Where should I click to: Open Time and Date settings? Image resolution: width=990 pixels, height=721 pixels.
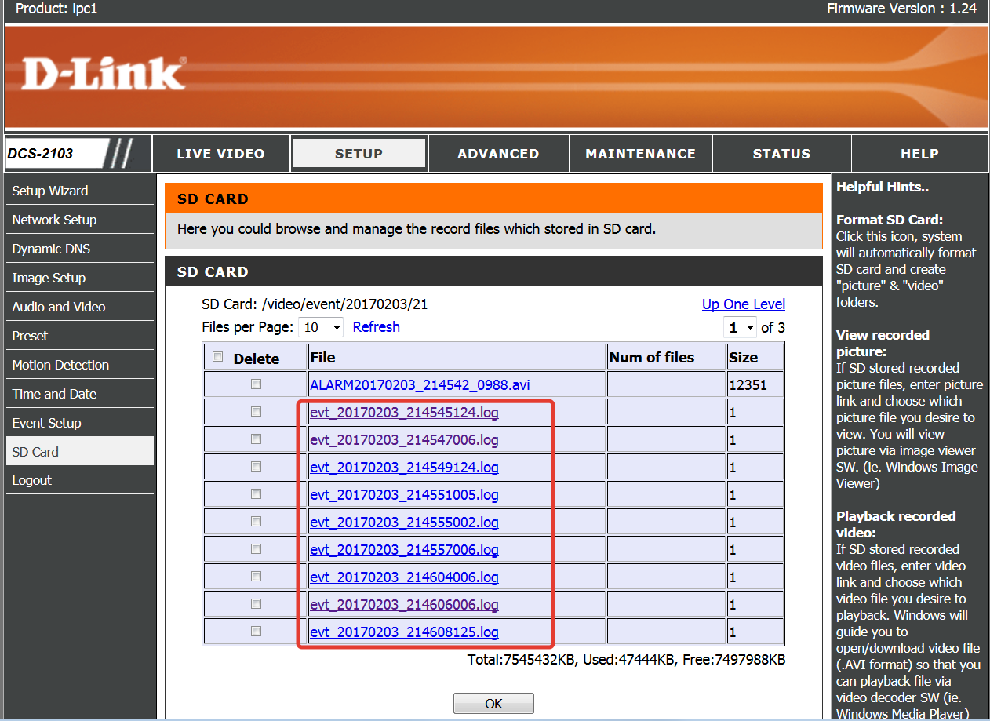[79, 394]
